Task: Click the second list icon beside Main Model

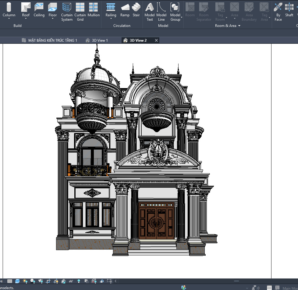Action: (x=277, y=288)
